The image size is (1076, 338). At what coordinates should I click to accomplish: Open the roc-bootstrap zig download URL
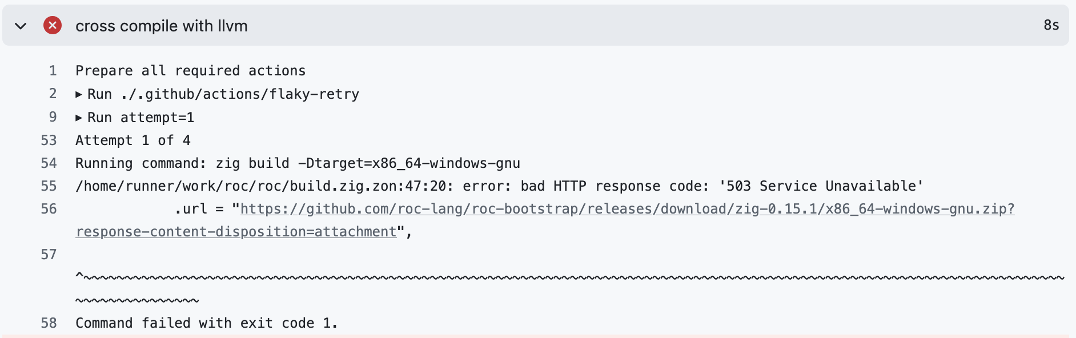click(627, 209)
